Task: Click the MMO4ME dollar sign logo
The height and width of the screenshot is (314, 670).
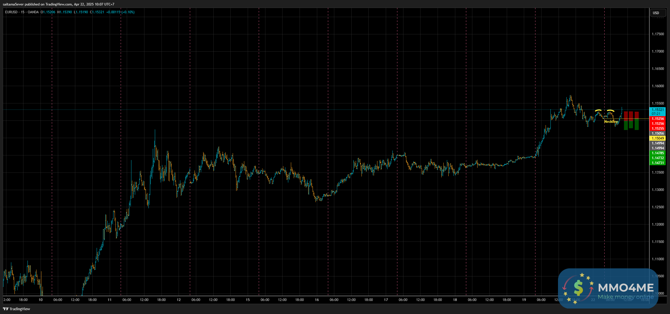Action: 578,288
